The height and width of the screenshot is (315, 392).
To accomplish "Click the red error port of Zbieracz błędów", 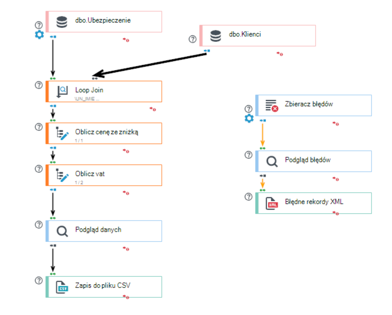I will (336, 124).
